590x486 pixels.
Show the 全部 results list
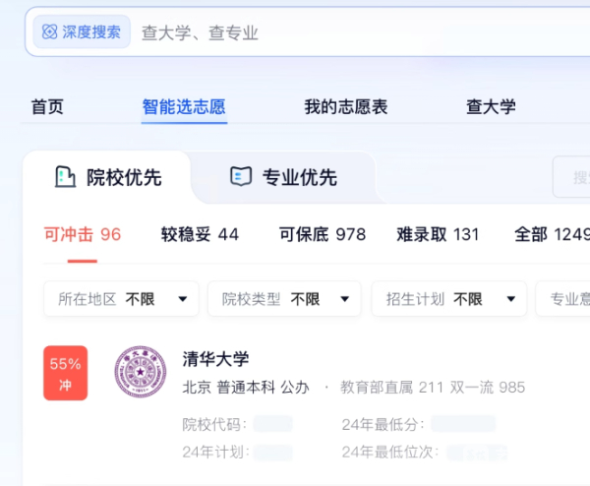(x=552, y=234)
